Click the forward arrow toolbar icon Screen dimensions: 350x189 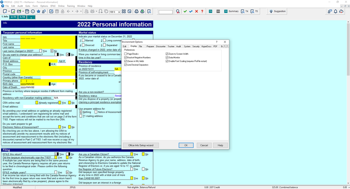tap(77, 11)
